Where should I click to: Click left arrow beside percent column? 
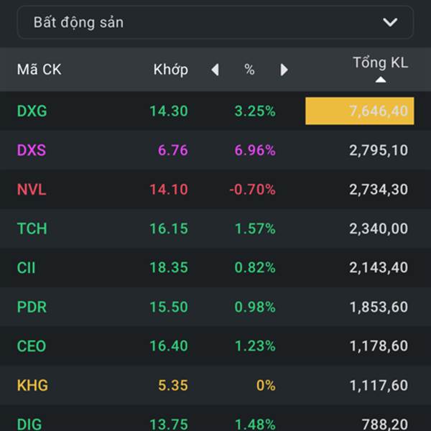click(215, 70)
